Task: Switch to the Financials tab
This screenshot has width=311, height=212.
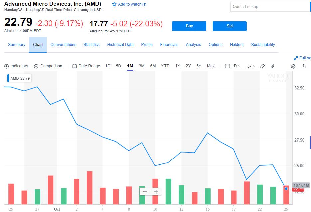Action: pos(169,45)
